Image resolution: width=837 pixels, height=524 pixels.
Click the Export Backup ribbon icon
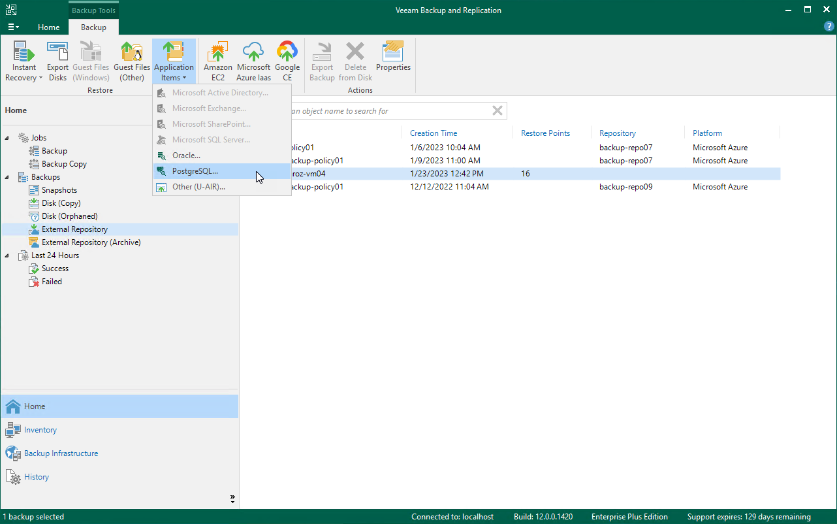[x=322, y=61]
